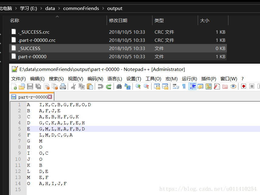The height and width of the screenshot is (195, 260).
Task: Click the Save toolbar icon
Action: [x=30, y=86]
